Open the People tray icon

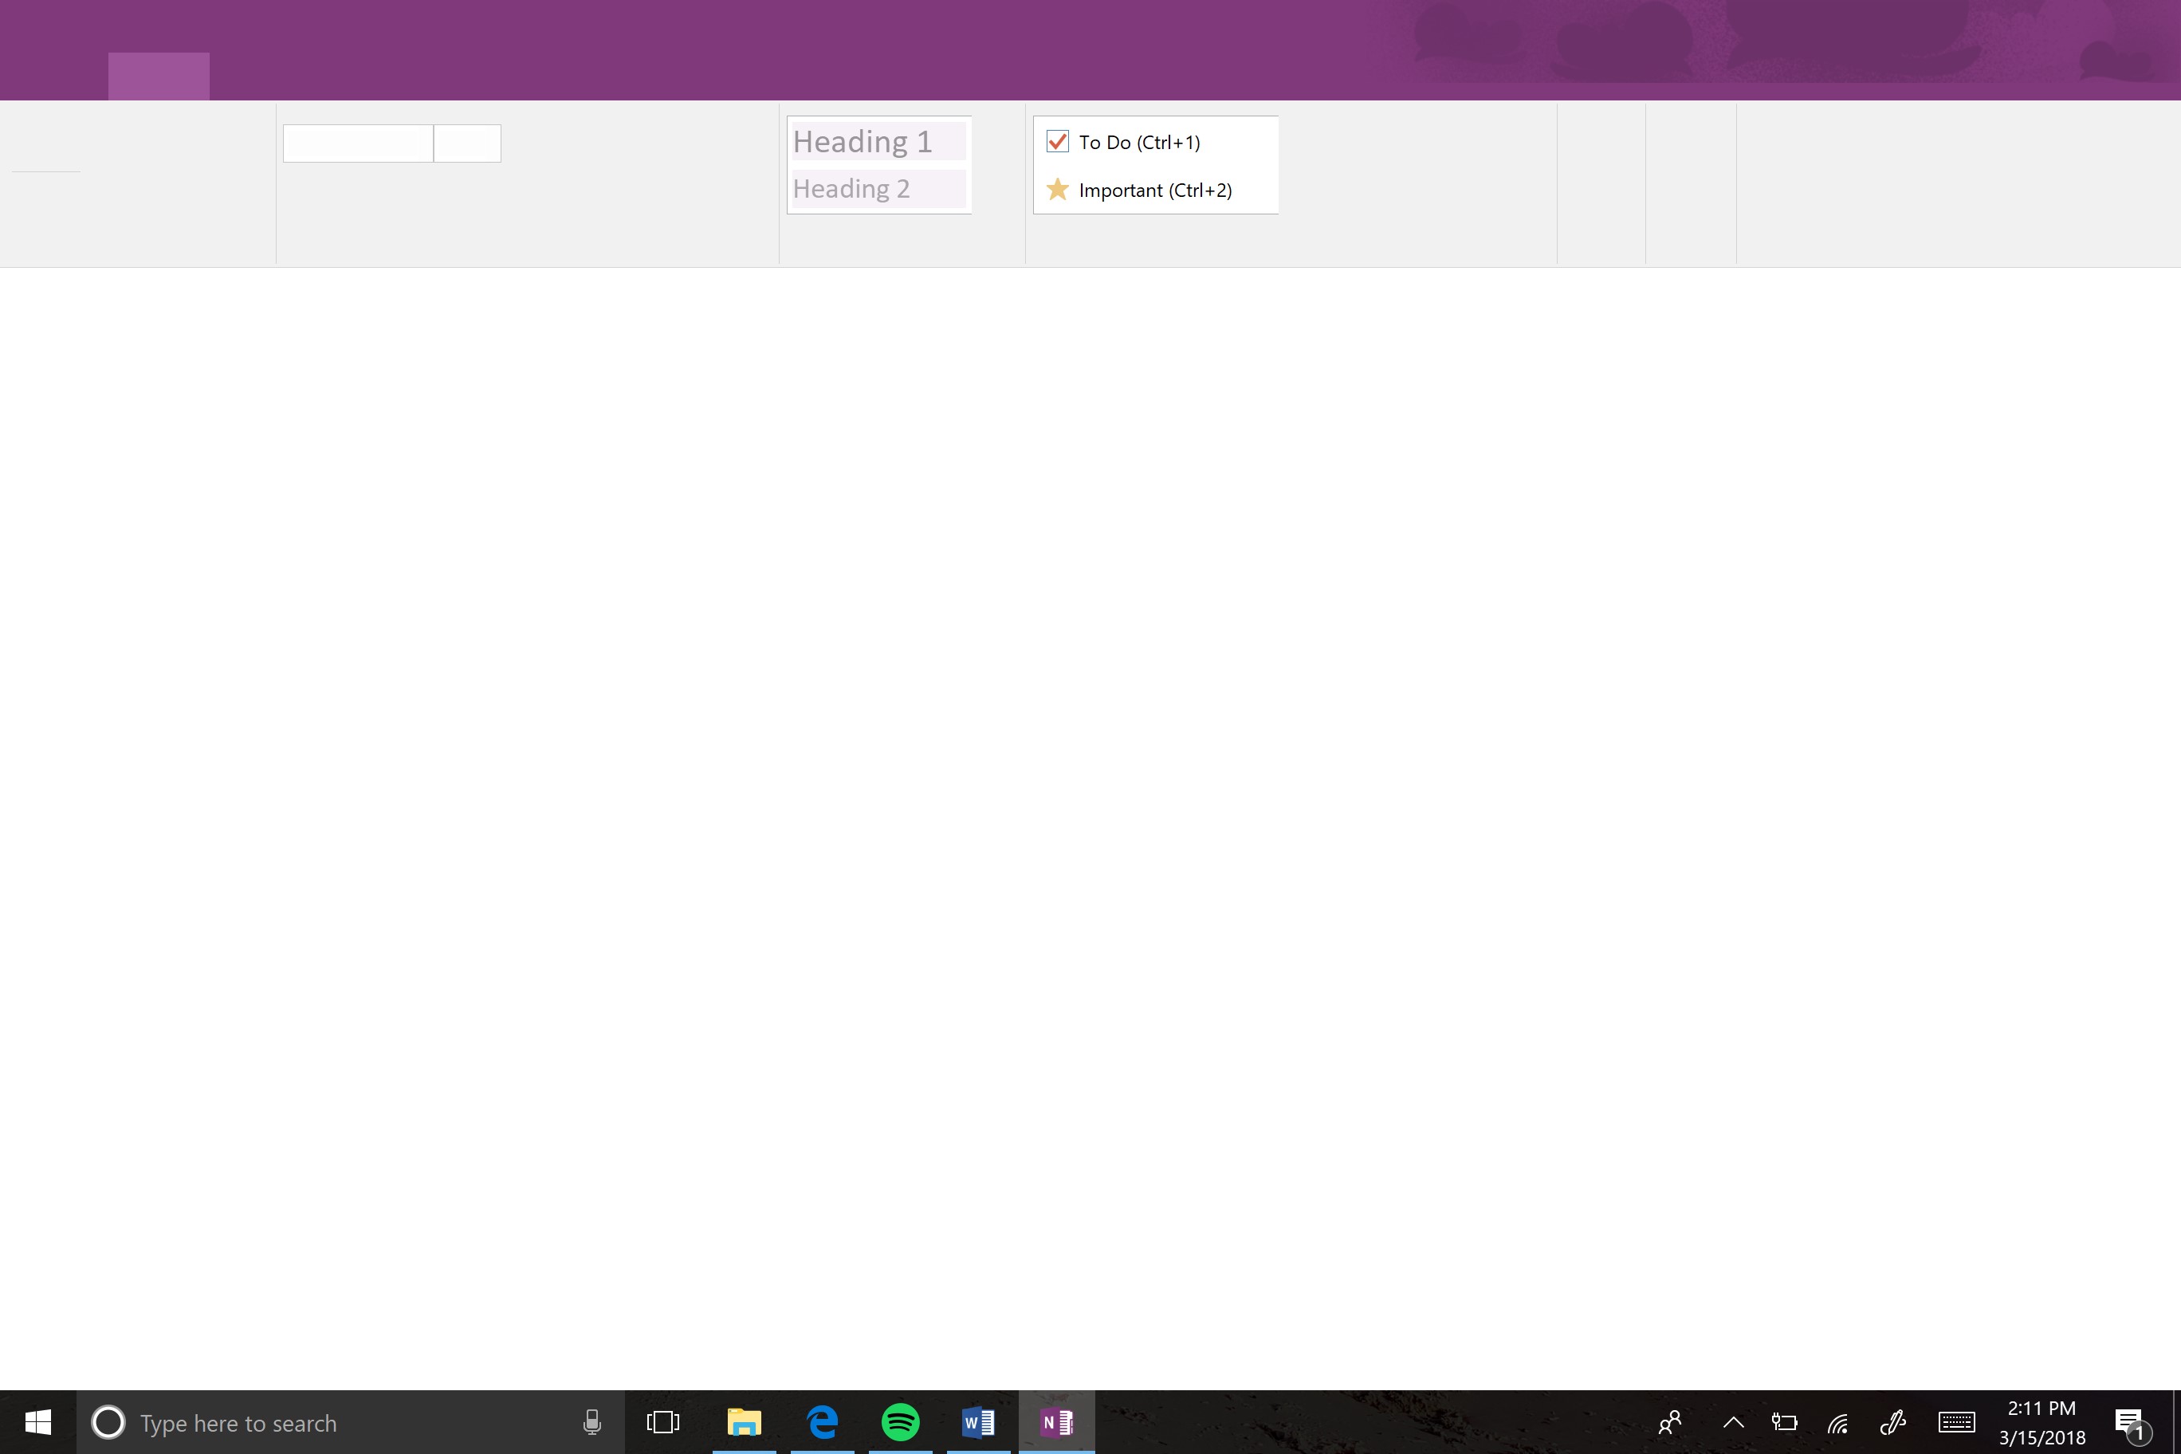click(x=1670, y=1421)
